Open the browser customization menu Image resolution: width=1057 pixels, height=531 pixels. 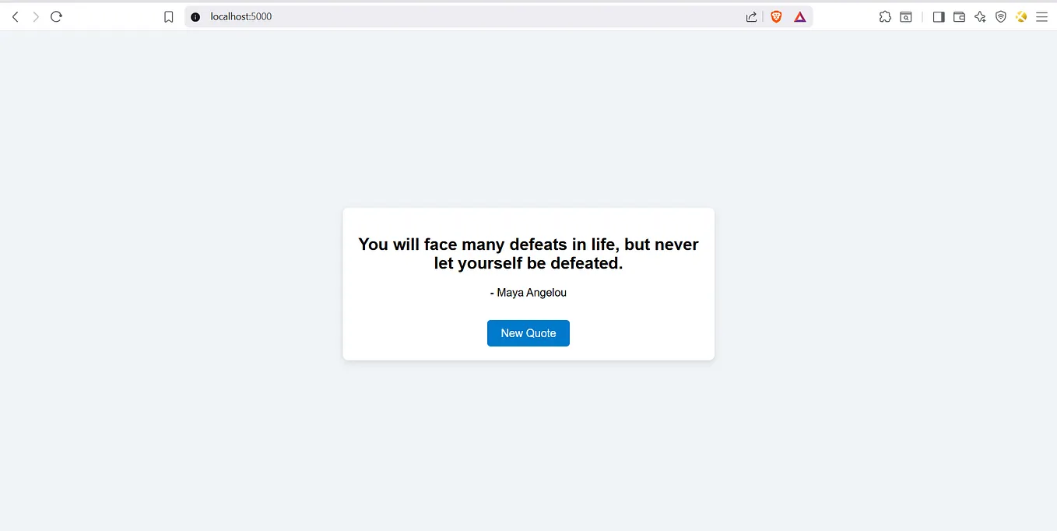[x=1042, y=16]
